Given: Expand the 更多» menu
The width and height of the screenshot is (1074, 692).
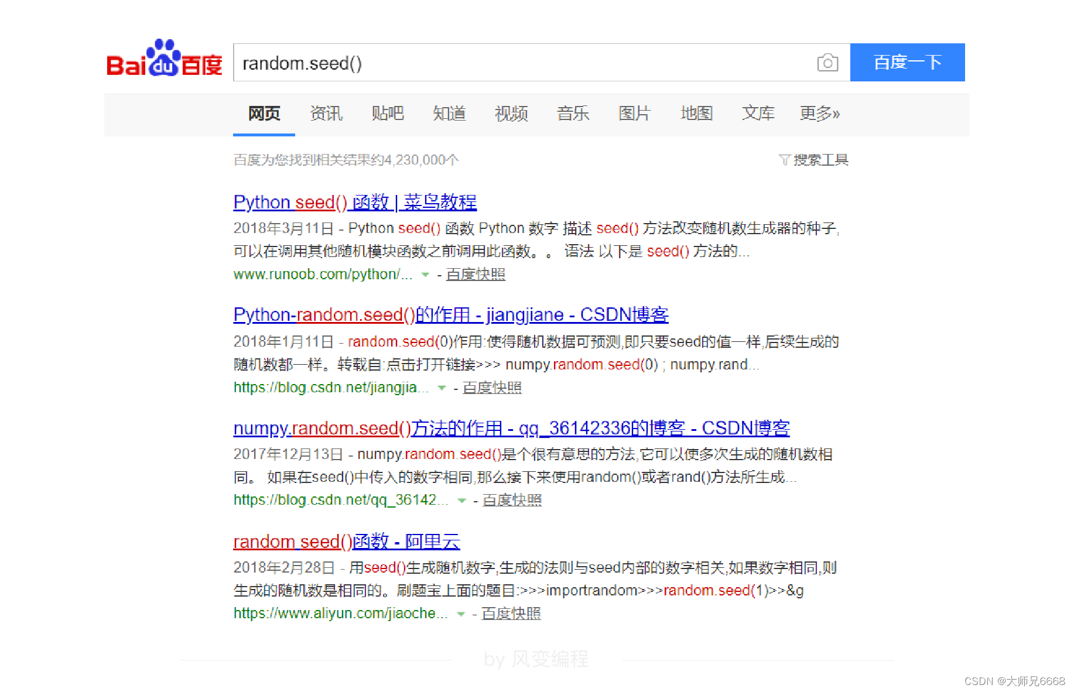Looking at the screenshot, I should tap(819, 113).
